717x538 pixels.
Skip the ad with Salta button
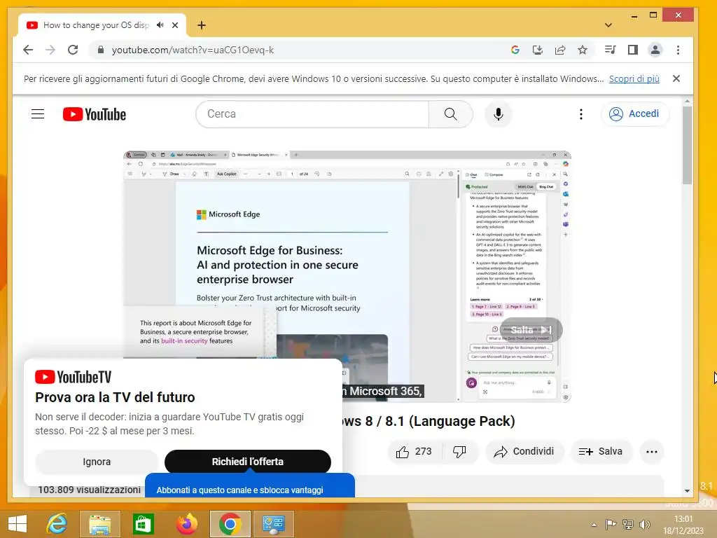point(531,329)
